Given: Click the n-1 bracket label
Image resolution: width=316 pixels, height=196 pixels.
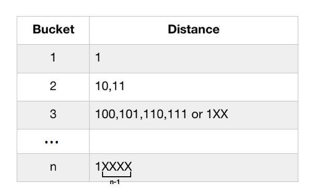Looking at the screenshot, I should tap(115, 182).
